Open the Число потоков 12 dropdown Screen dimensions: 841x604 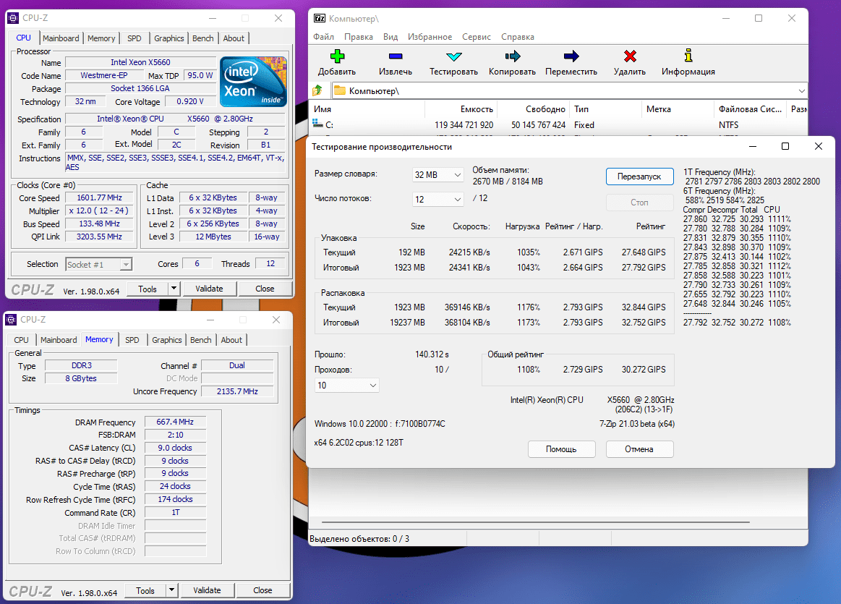click(x=437, y=199)
